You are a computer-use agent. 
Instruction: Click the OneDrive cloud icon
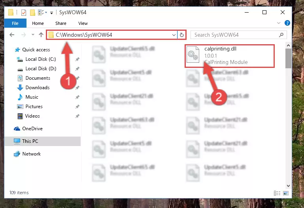coord(17,129)
